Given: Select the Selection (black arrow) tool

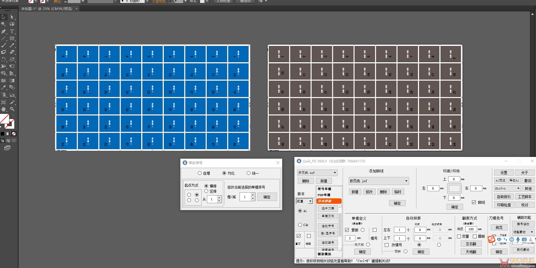Looking at the screenshot, I should point(3,17).
